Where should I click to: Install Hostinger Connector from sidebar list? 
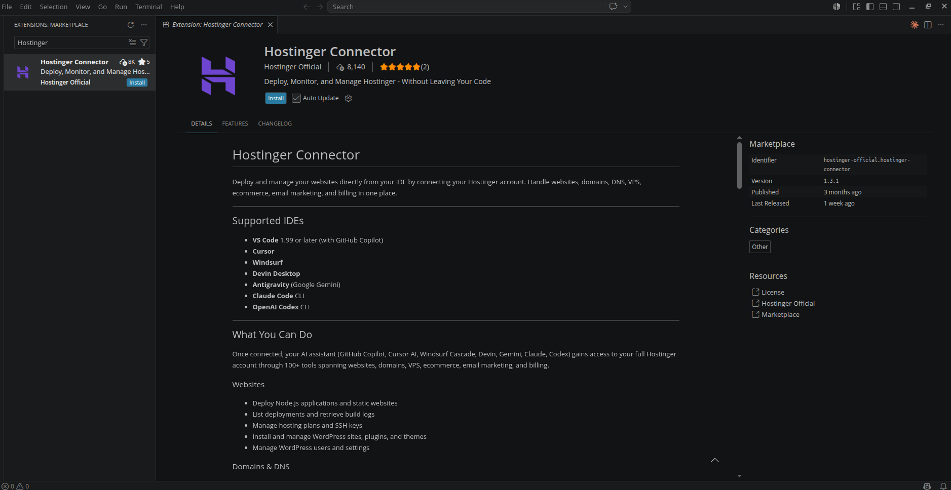[x=137, y=83]
